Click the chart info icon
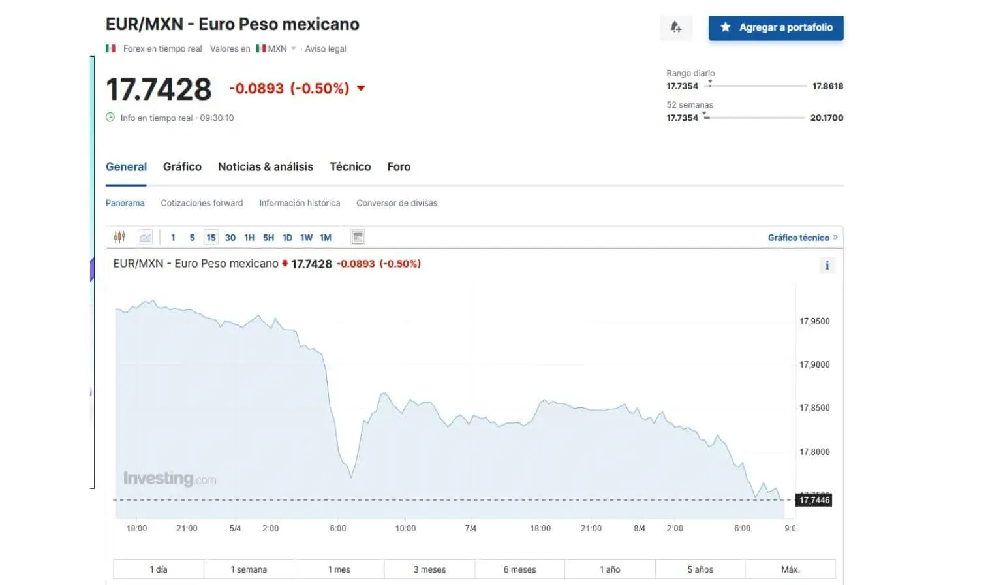Viewport: 1003px width, 585px height. tap(827, 265)
